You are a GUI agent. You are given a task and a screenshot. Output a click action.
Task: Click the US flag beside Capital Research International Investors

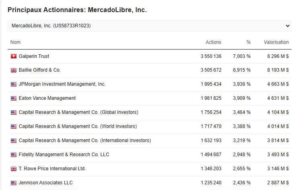tap(14, 140)
